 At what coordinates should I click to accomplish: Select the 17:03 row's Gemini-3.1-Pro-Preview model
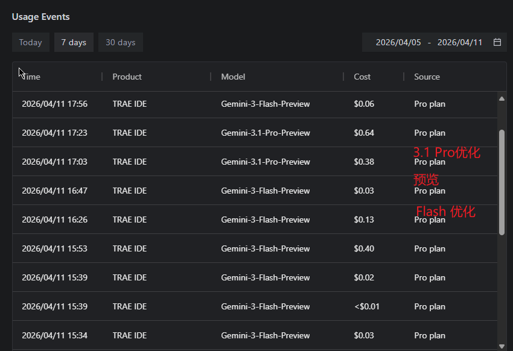(x=266, y=162)
